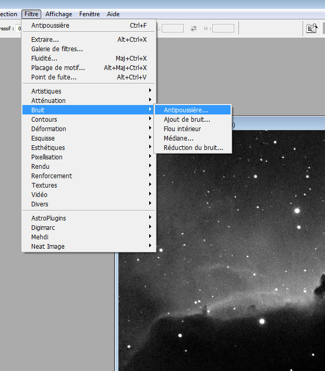Image resolution: width=325 pixels, height=371 pixels.
Task: Expand the Pixellisation submenu
Action: coord(89,157)
